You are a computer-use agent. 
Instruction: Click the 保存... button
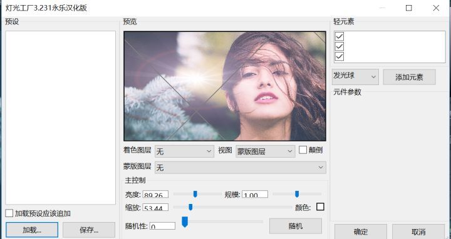(89, 230)
